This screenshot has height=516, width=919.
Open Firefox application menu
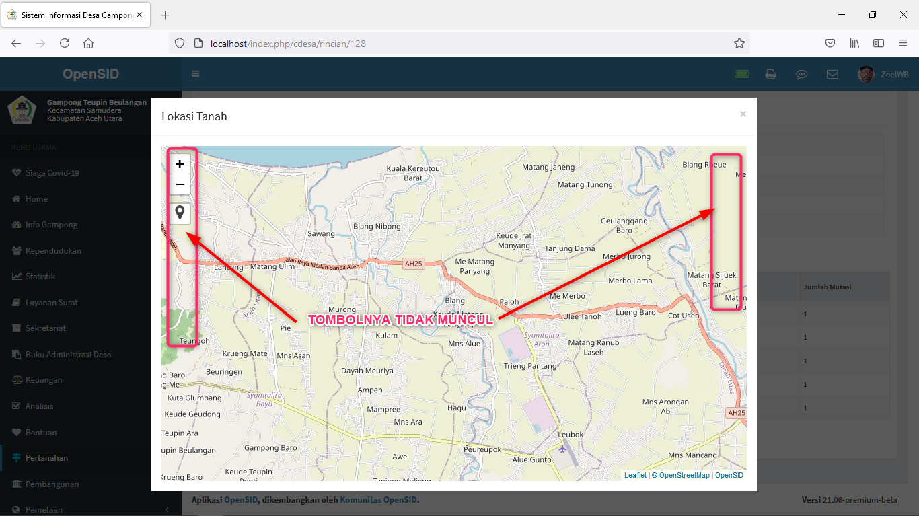coord(903,43)
